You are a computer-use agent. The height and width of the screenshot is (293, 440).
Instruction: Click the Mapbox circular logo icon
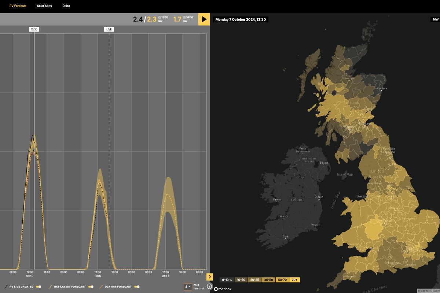pos(216,289)
